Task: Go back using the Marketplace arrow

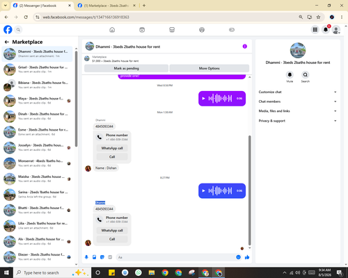Action: (7, 42)
